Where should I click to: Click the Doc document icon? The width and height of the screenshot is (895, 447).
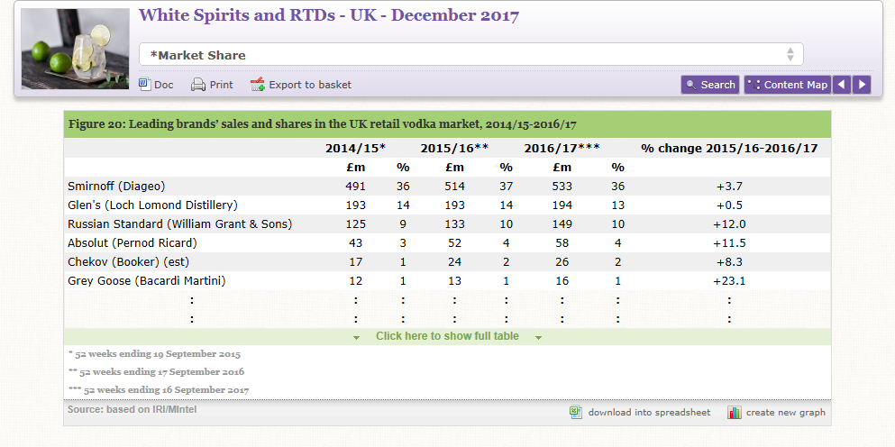coord(145,85)
